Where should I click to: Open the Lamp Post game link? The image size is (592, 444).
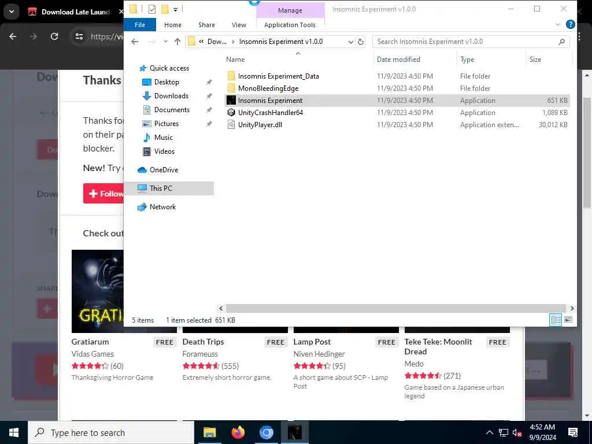coord(312,342)
